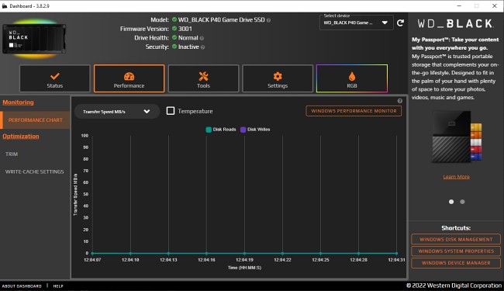Click the info icon beside Drive Health
This screenshot has width=504, height=291.
tap(202, 38)
